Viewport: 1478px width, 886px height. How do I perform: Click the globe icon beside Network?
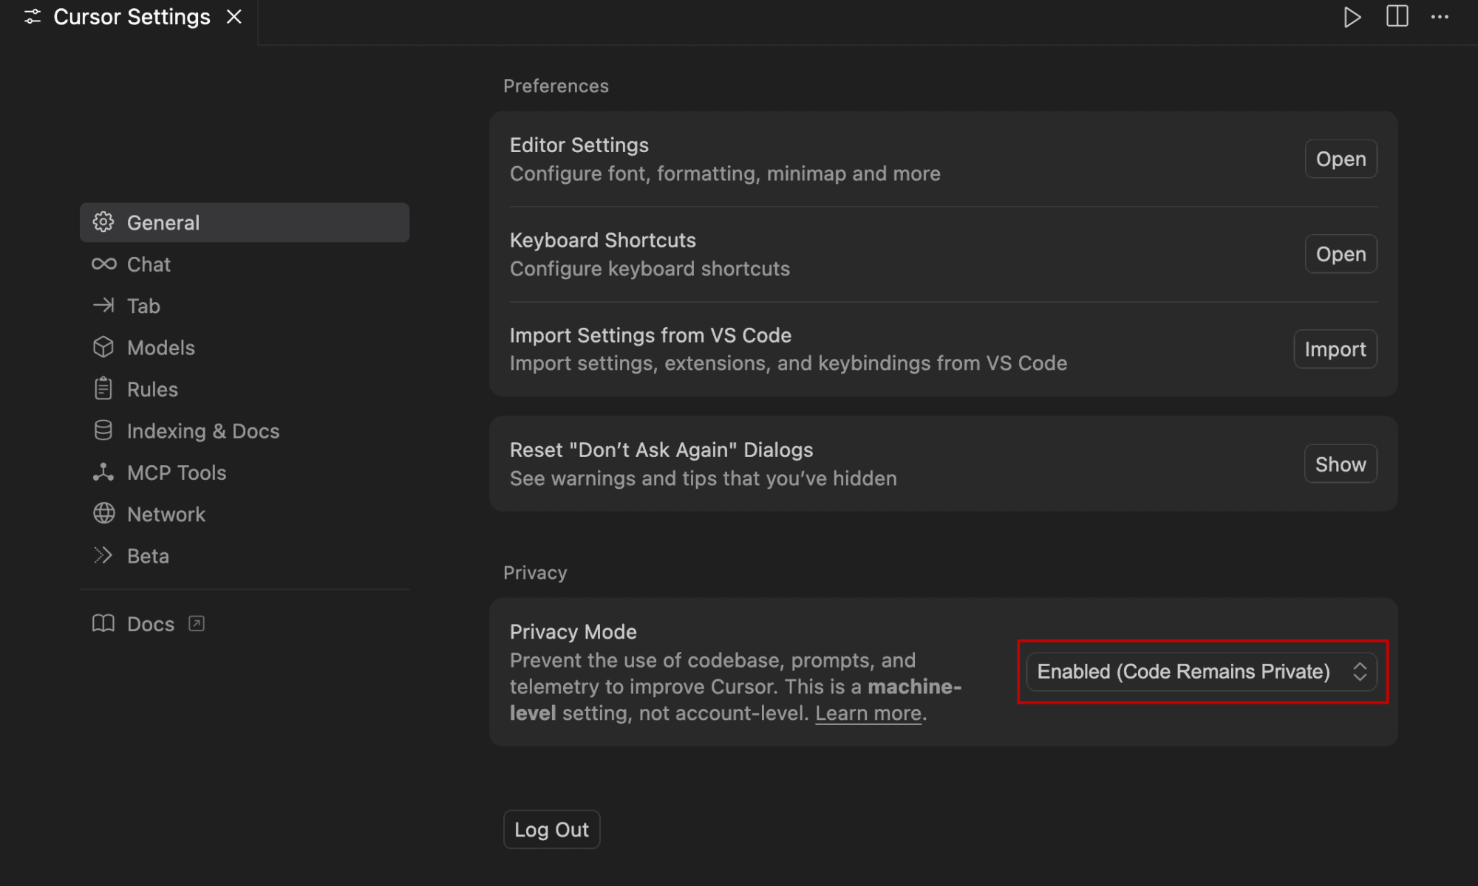103,514
